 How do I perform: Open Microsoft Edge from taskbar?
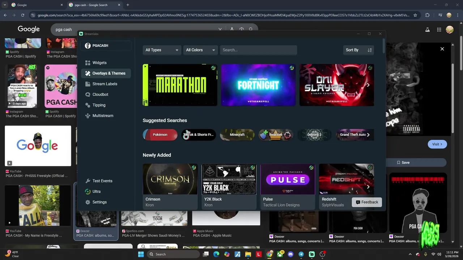pos(216,254)
